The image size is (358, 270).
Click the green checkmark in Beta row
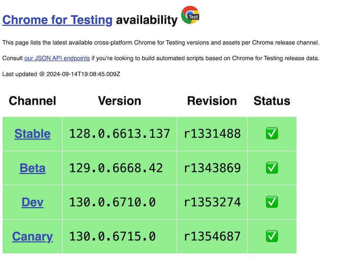pyautogui.click(x=272, y=168)
